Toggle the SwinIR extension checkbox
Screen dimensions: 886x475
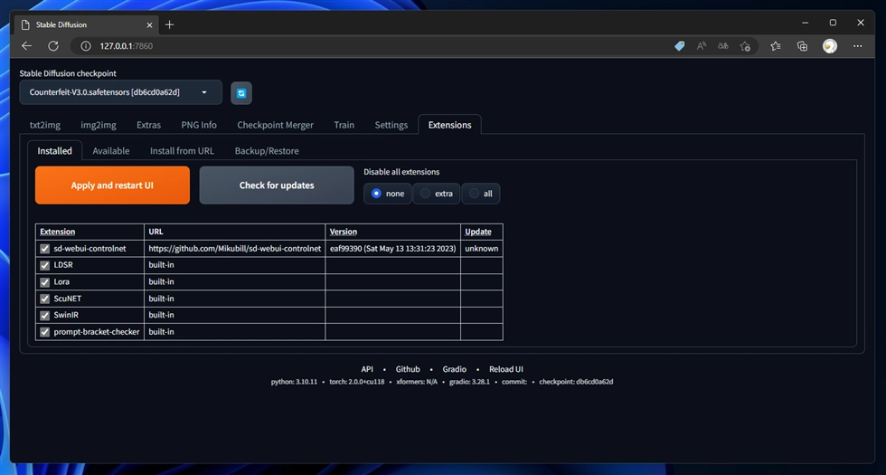click(44, 315)
